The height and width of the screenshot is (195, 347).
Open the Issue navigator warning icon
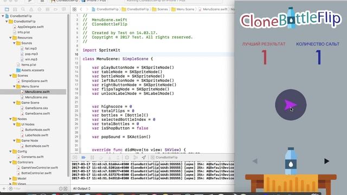click(31, 9)
